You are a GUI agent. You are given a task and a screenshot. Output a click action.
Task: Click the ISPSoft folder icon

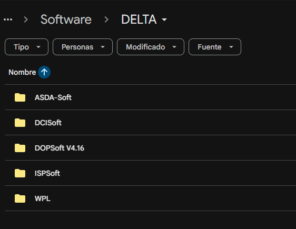(20, 173)
